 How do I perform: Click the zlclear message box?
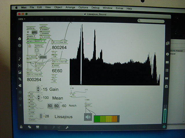[x=43, y=57]
